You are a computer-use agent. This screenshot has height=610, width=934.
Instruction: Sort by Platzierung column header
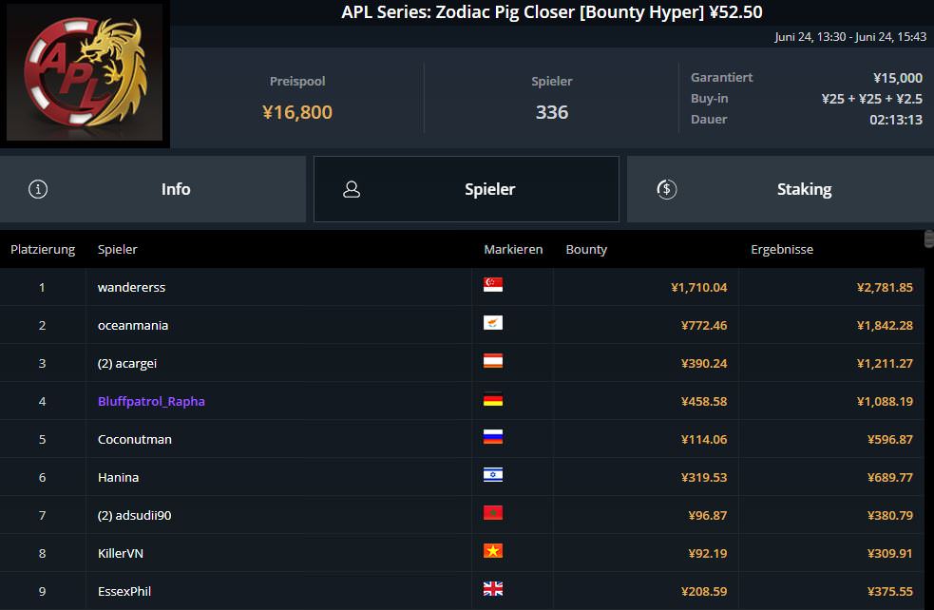pos(43,250)
